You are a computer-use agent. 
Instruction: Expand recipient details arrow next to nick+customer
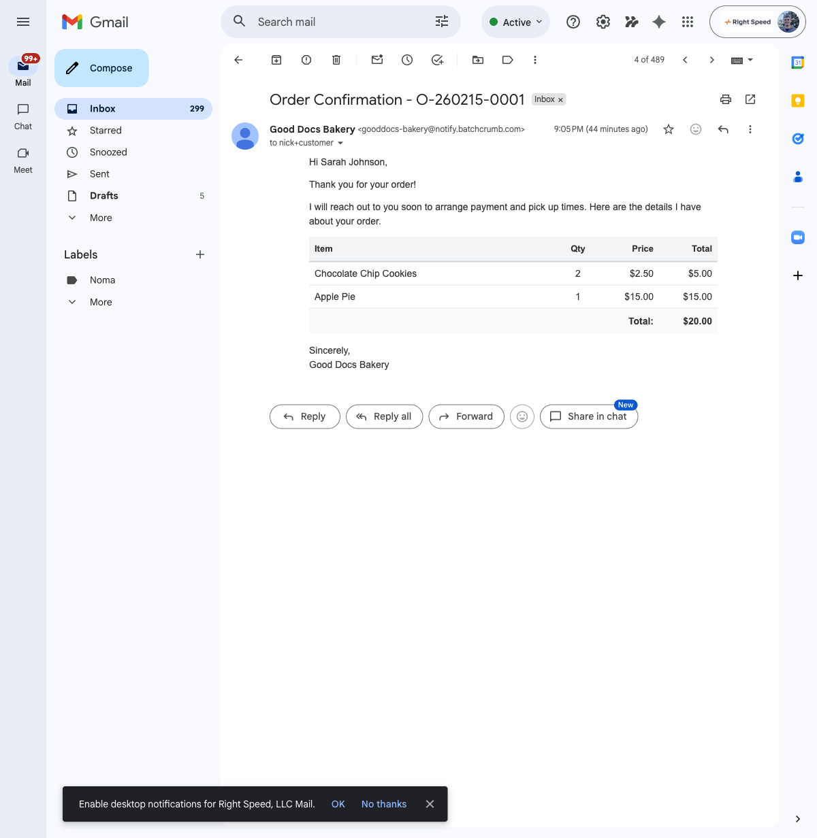pos(340,144)
